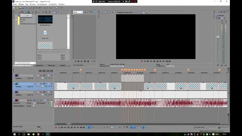Open the edit tool dropdown arrow
Viewport: 242px width, 136px height.
point(92,127)
